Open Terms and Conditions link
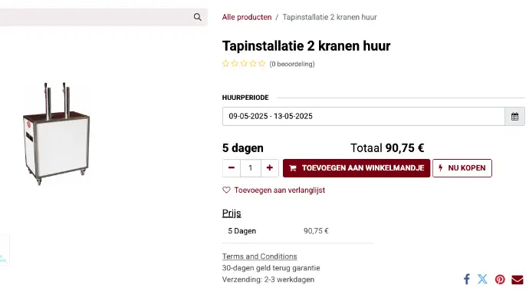Viewport: 529px width, 298px height. (x=259, y=257)
